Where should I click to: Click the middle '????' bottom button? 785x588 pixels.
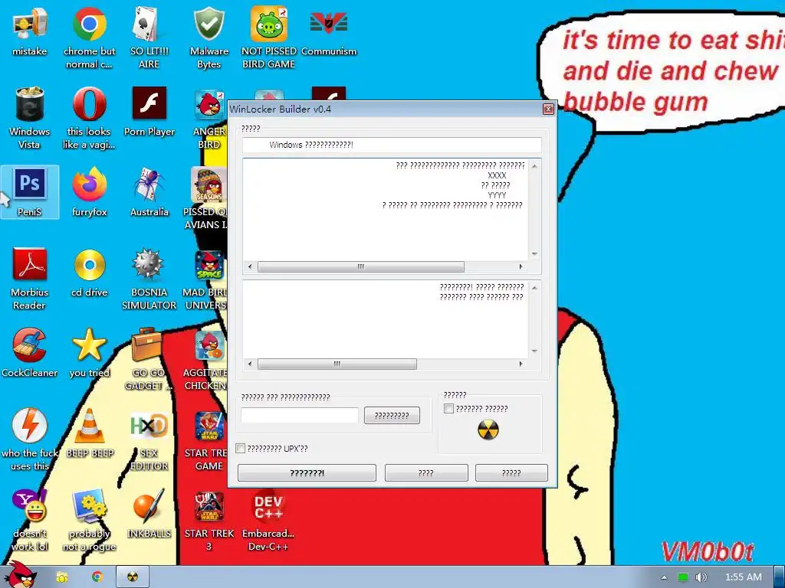click(x=426, y=472)
